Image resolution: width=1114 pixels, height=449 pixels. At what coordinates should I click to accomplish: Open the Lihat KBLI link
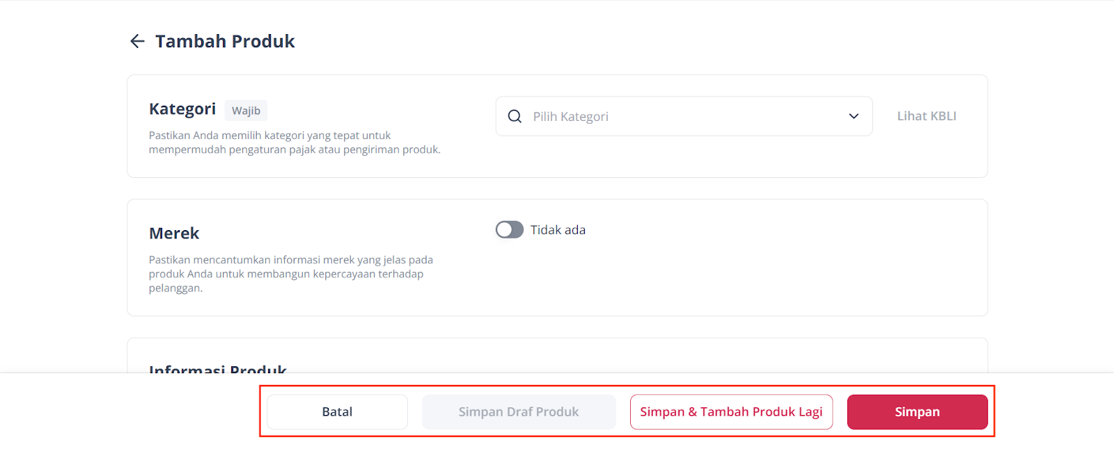[x=926, y=116]
